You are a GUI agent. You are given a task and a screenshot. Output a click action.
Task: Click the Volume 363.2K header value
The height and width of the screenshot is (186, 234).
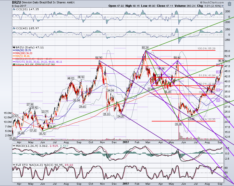[185, 6]
